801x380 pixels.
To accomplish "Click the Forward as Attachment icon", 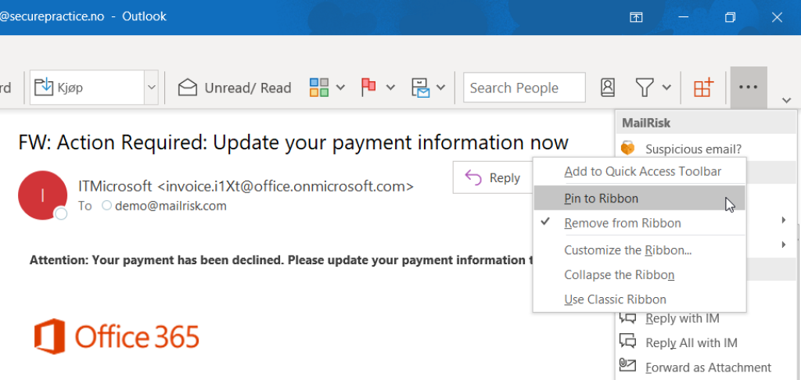I will [627, 366].
